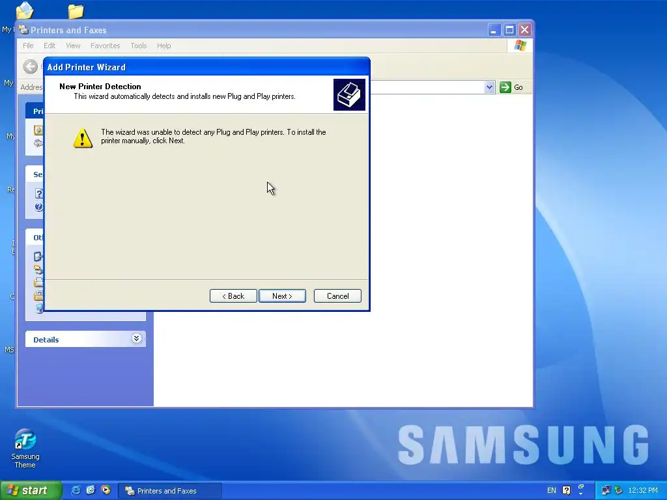Click the address bar field in Printers and Faxes
This screenshot has width=667, height=500.
tap(427, 87)
